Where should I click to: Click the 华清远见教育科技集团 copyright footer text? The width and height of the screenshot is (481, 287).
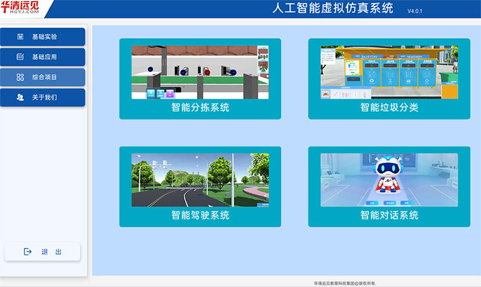pyautogui.click(x=349, y=283)
